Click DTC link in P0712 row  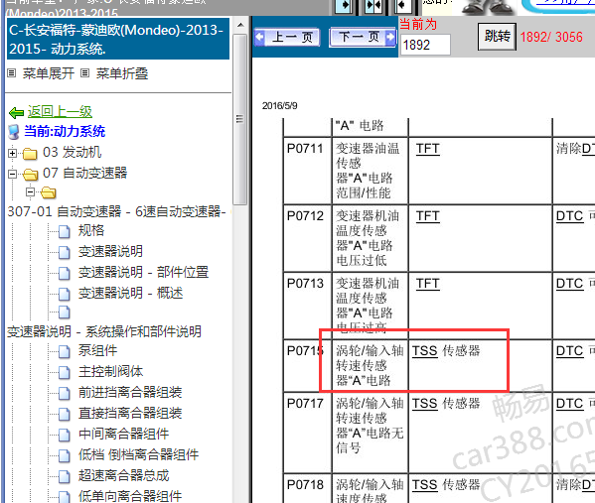coord(569,215)
